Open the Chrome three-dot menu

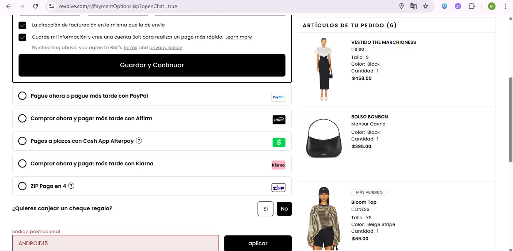point(505,6)
